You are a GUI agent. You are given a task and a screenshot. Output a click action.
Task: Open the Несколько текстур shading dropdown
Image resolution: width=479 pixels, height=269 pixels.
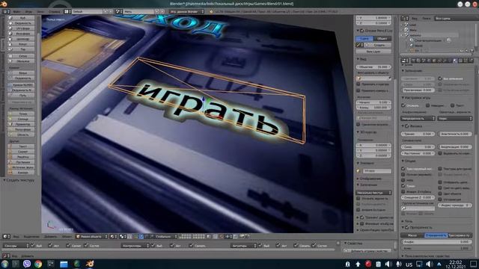[x=373, y=193]
